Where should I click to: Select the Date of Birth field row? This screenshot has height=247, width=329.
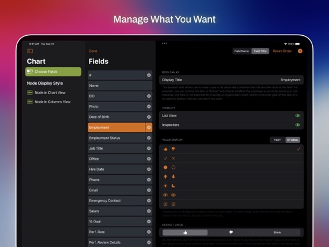(x=116, y=117)
